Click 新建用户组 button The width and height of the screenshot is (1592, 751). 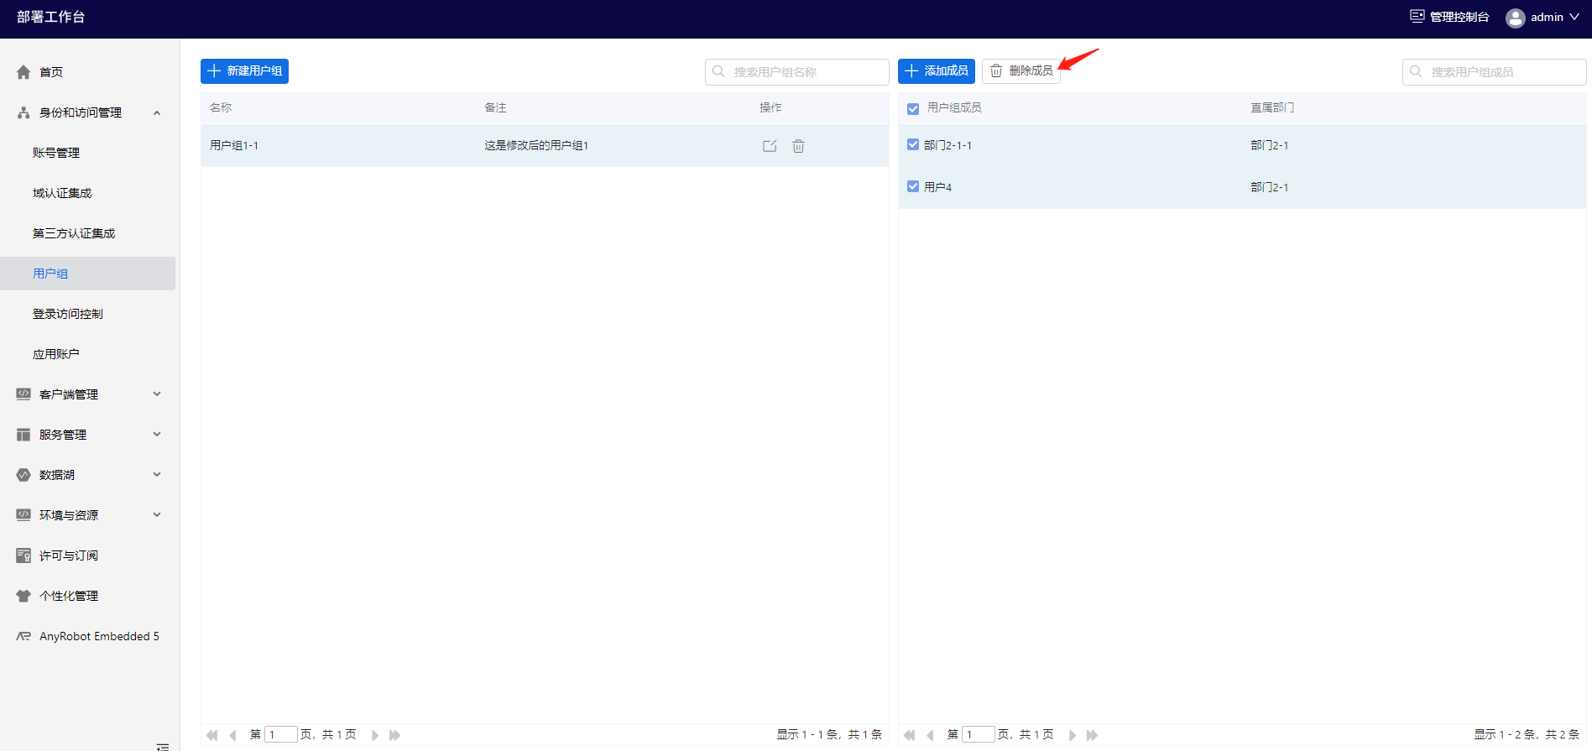(244, 71)
